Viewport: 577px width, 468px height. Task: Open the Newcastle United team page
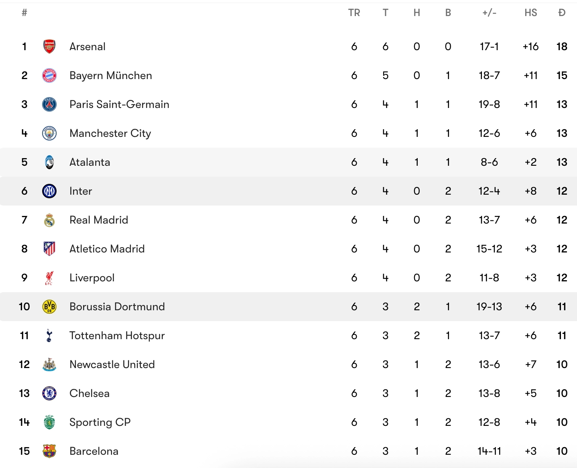pos(112,364)
